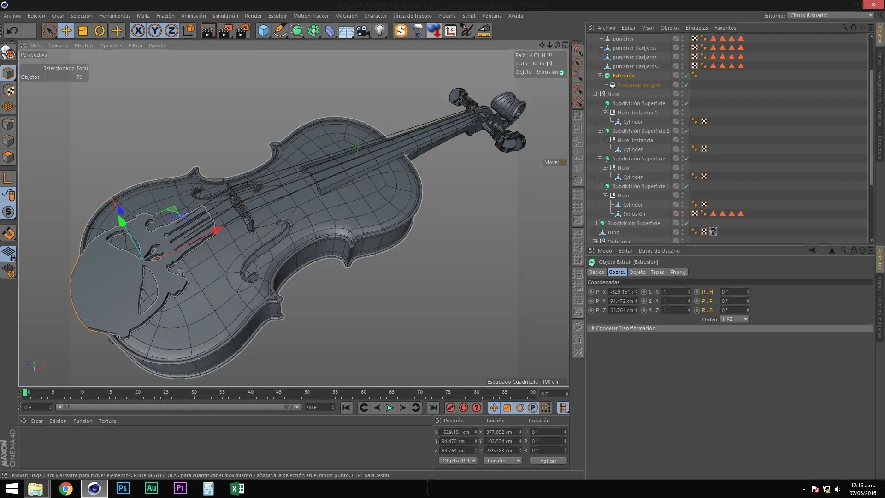
Task: Click the red Autokeying button
Action: 464,408
